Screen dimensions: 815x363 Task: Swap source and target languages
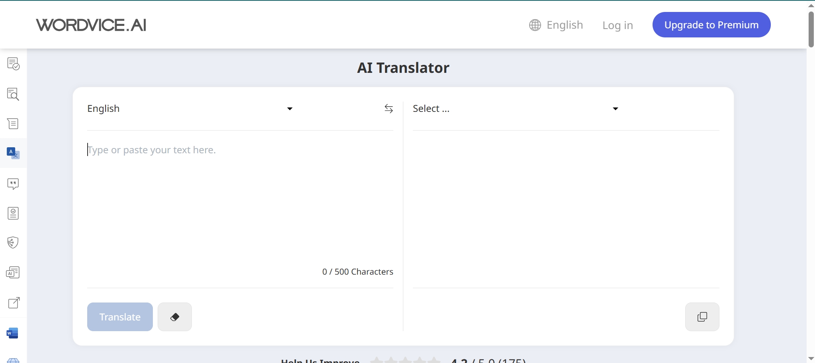point(389,109)
